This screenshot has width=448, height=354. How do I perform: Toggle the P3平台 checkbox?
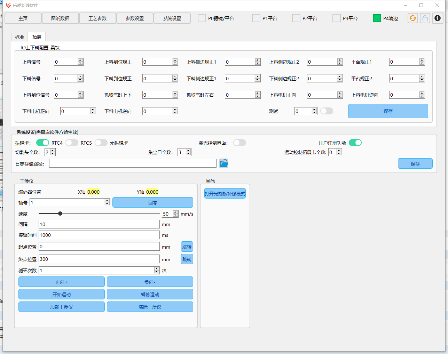[337, 18]
